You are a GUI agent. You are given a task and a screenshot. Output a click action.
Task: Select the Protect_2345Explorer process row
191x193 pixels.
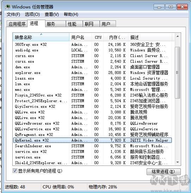92,101
